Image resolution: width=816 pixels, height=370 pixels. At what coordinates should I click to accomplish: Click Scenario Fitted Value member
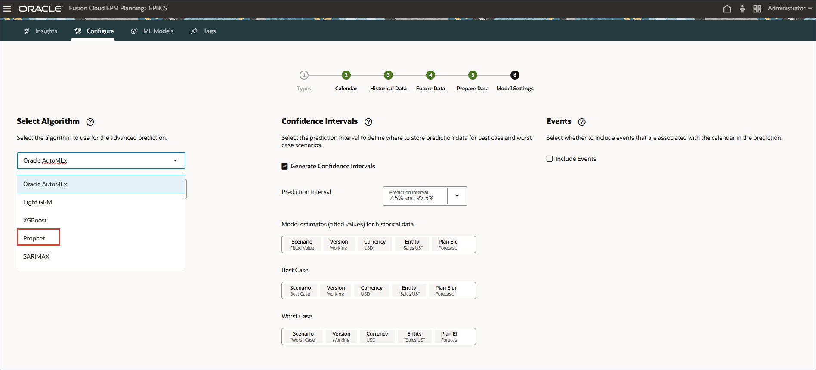(302, 244)
